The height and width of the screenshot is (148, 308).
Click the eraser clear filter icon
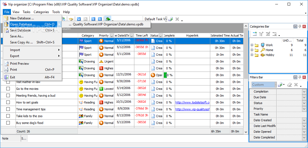289,85
